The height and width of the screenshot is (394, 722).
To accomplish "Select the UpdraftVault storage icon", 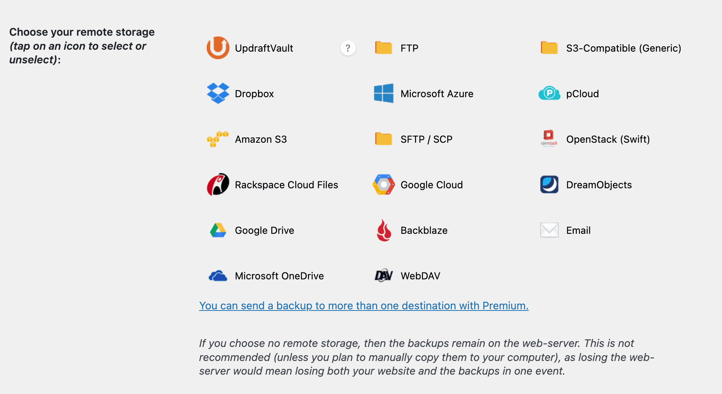I will (218, 48).
